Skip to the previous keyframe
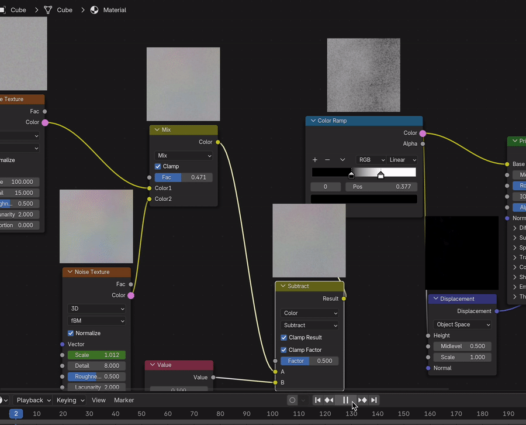This screenshot has width=526, height=425. (x=328, y=400)
